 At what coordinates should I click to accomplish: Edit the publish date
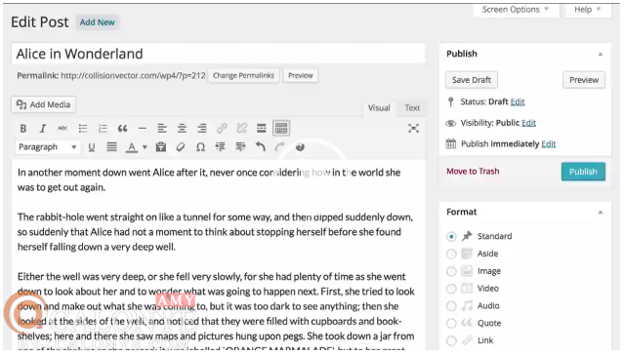click(x=549, y=144)
